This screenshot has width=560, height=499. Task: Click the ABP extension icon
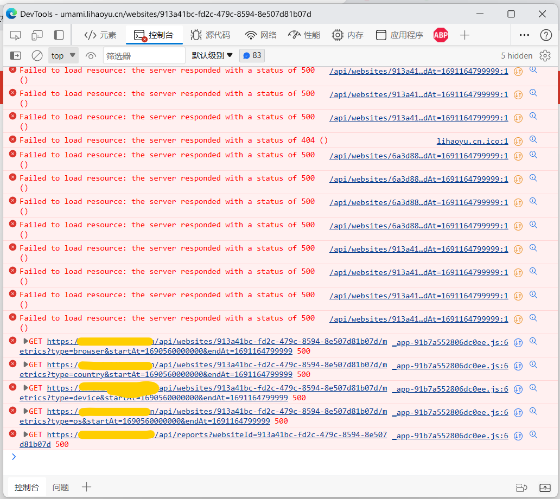point(441,35)
